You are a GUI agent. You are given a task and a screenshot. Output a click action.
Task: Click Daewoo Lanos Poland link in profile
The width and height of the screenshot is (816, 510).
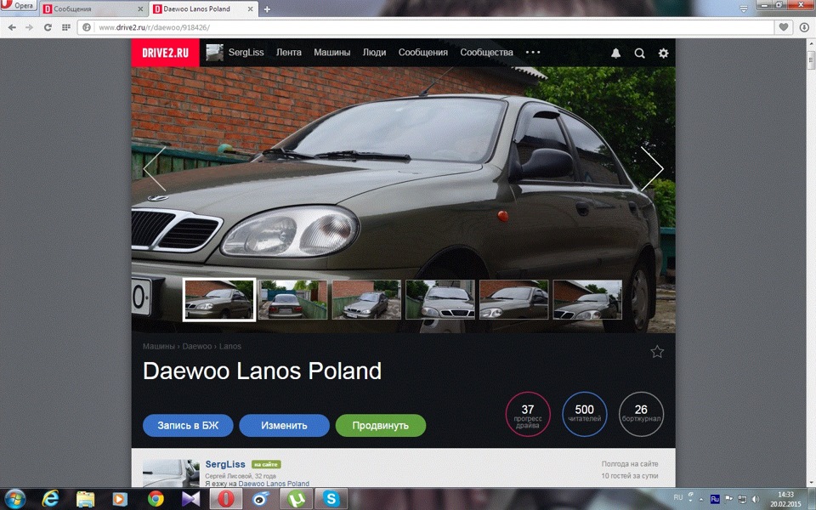pyautogui.click(x=274, y=484)
